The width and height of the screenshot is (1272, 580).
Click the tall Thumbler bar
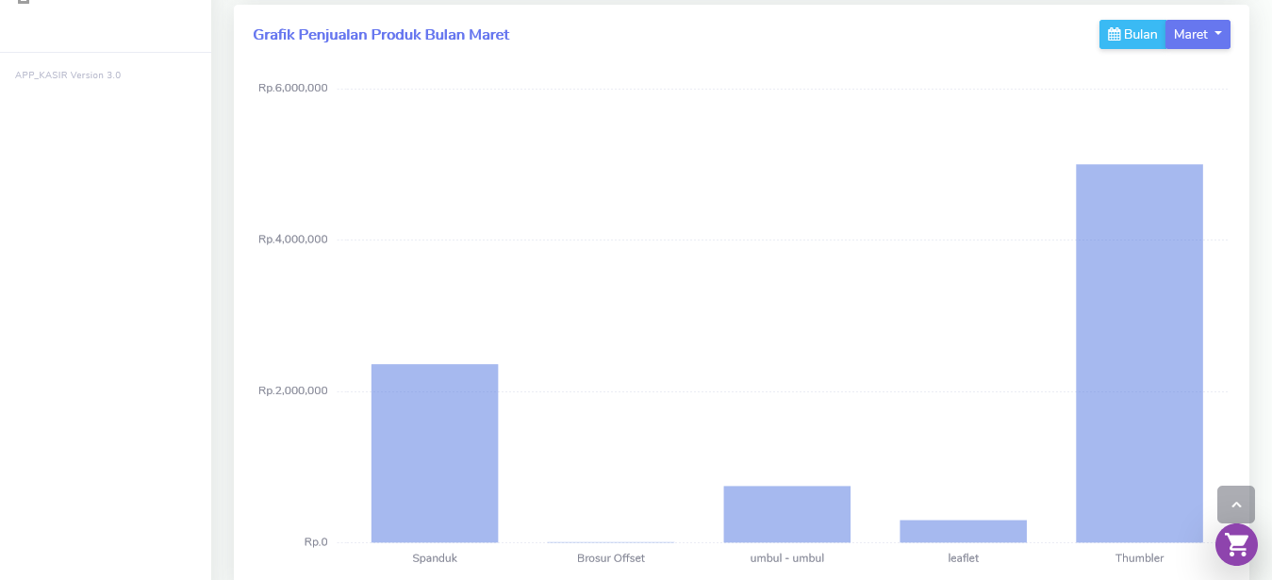point(1139,354)
